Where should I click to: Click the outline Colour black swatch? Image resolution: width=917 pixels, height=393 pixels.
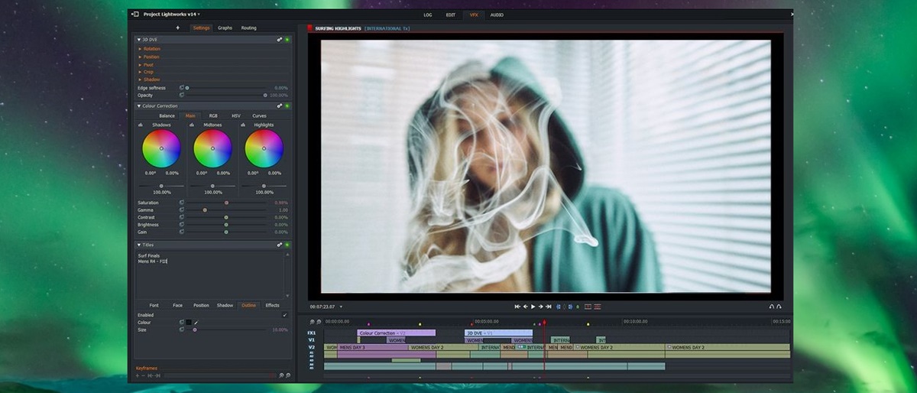pyautogui.click(x=188, y=323)
